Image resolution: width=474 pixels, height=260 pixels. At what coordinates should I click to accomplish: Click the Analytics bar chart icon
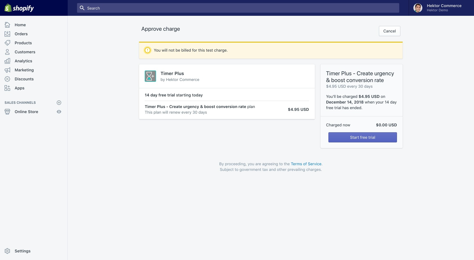point(7,61)
